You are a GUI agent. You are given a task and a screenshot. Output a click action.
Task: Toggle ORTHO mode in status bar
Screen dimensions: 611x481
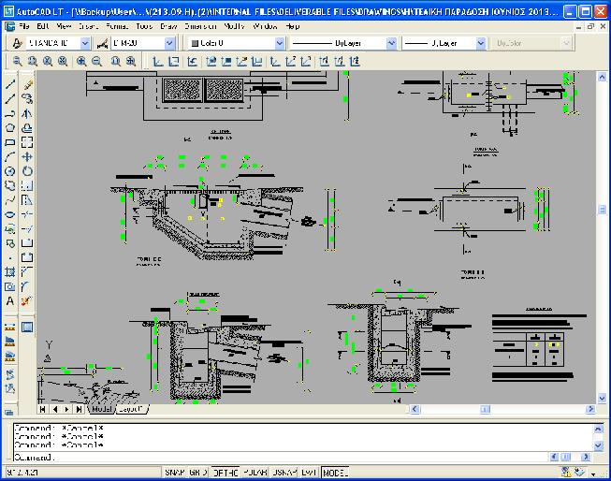click(x=225, y=473)
